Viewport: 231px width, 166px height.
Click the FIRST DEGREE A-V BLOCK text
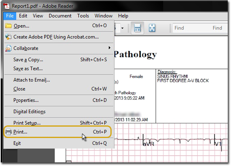183,81
